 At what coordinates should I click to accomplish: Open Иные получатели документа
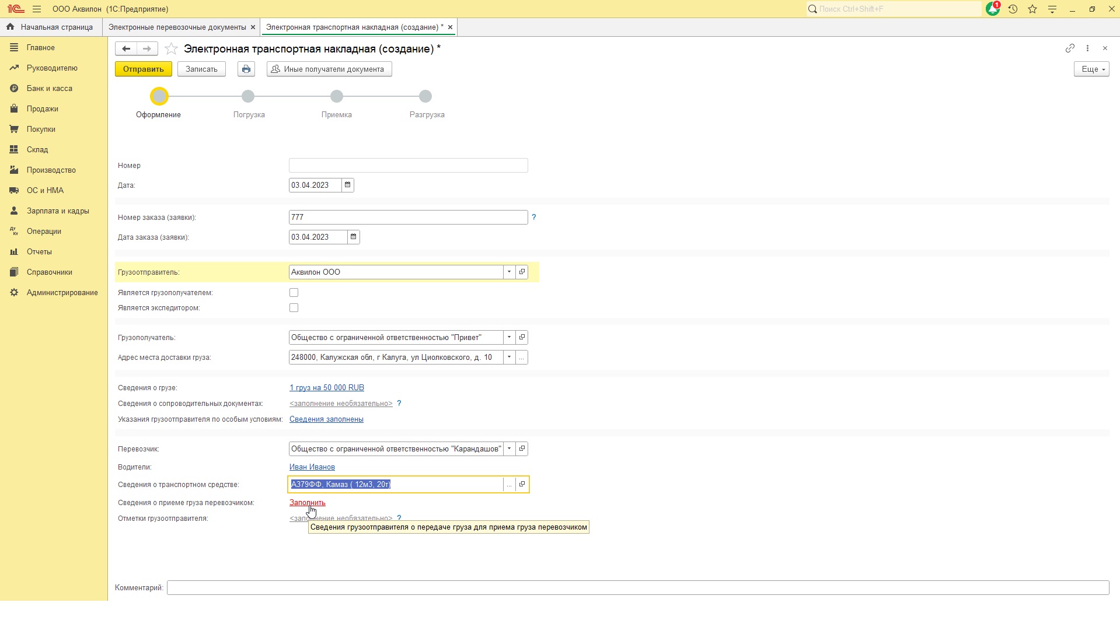point(329,69)
